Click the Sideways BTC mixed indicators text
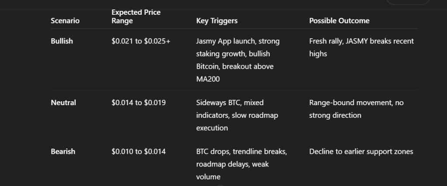Screen dimensions: 447x186 237,115
